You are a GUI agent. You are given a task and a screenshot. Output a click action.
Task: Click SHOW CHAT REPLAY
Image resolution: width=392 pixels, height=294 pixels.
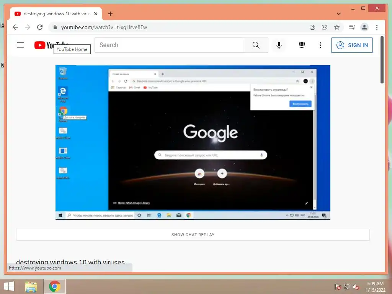(193, 235)
